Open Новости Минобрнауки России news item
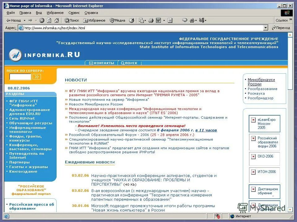 pos(96,105)
